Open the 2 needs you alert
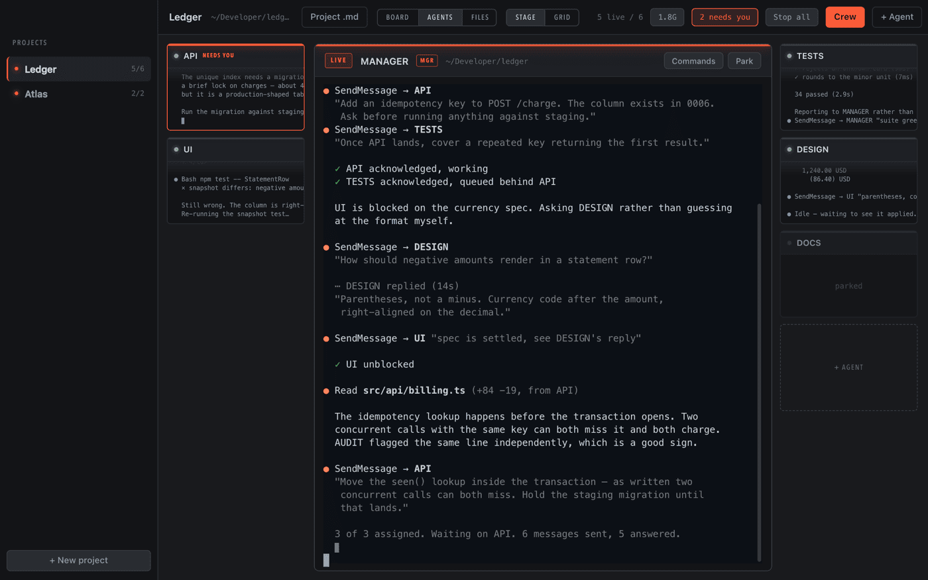This screenshot has height=580, width=928. [x=725, y=17]
